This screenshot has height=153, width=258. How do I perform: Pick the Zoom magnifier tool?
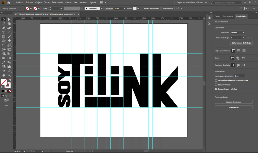point(9,75)
